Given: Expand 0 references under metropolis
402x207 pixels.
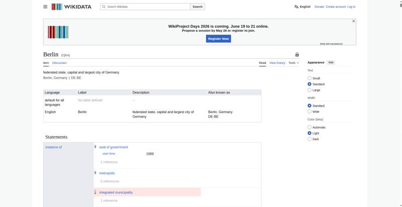Looking at the screenshot, I should [x=110, y=181].
